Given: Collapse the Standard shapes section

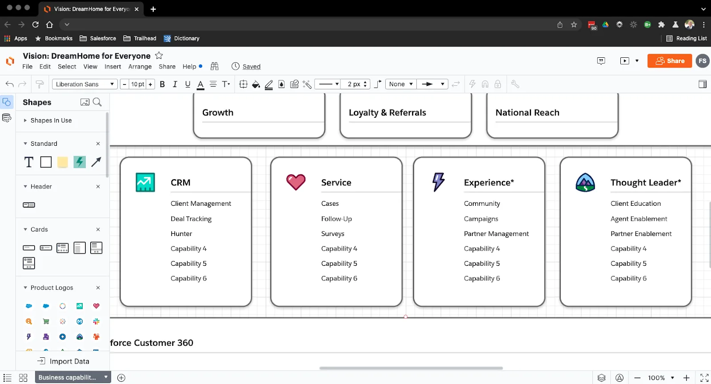Looking at the screenshot, I should [25, 144].
